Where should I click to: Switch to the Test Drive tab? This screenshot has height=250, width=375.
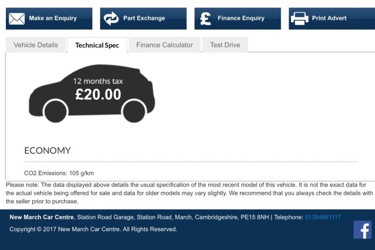(x=225, y=45)
